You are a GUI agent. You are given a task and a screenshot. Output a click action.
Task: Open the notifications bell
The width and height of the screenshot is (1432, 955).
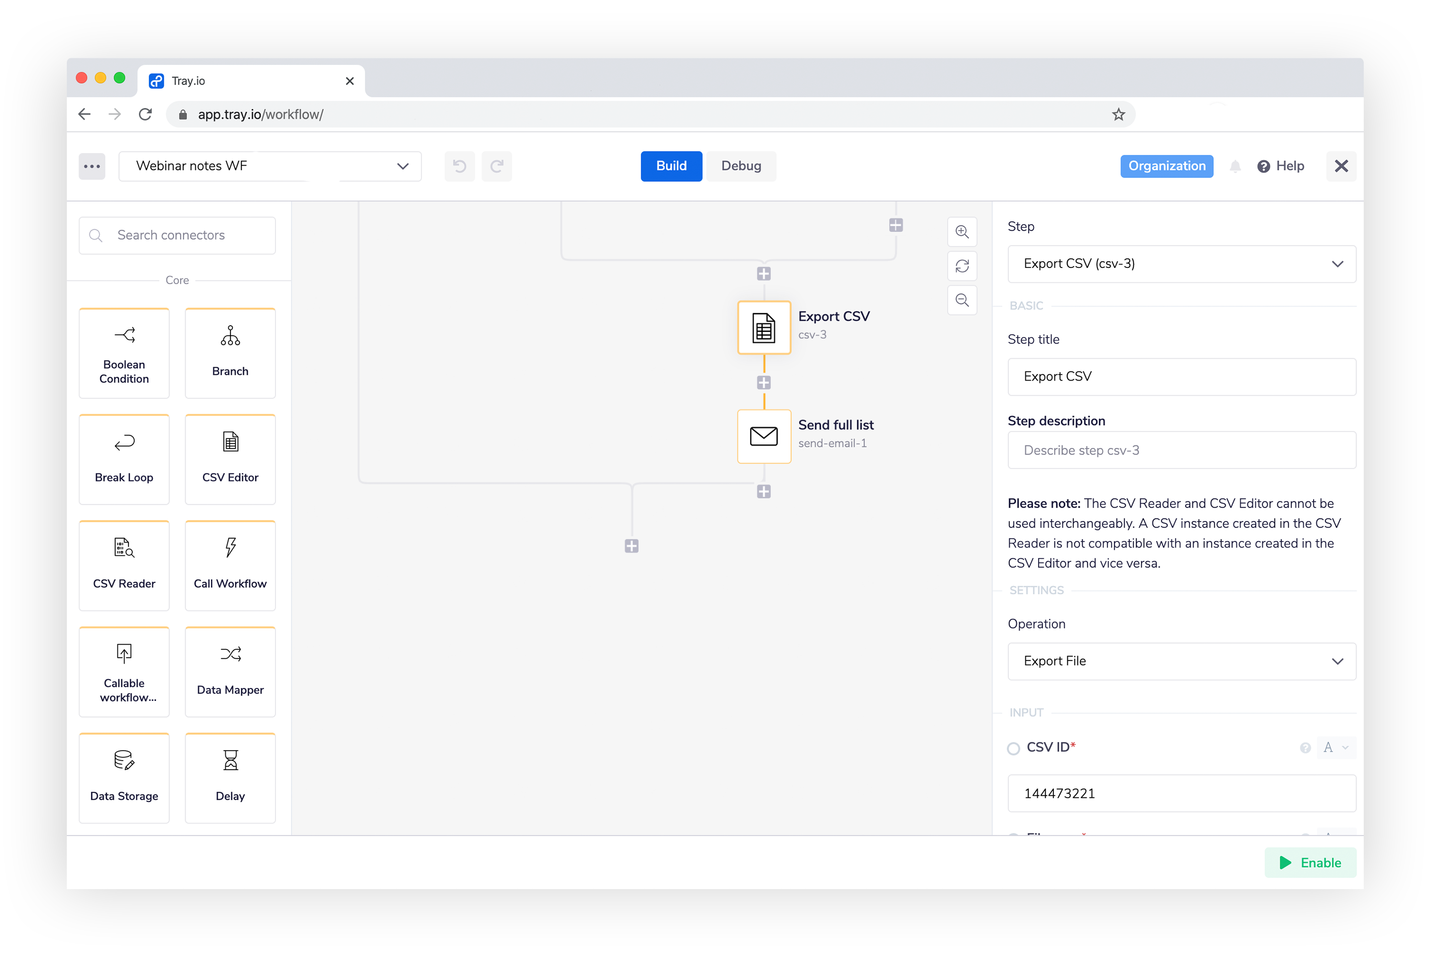(x=1235, y=166)
